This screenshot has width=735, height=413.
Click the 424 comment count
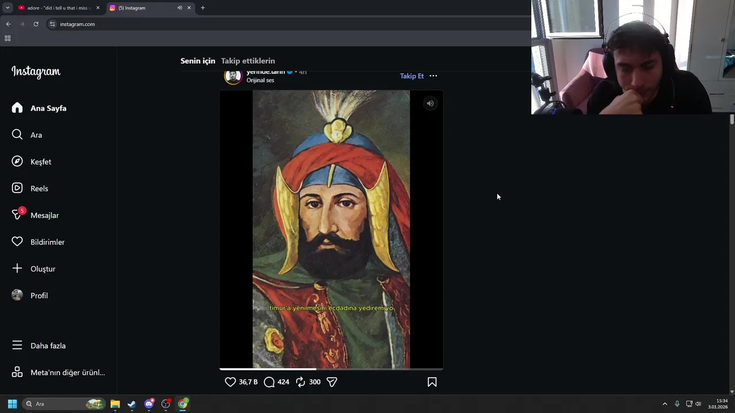click(x=283, y=382)
